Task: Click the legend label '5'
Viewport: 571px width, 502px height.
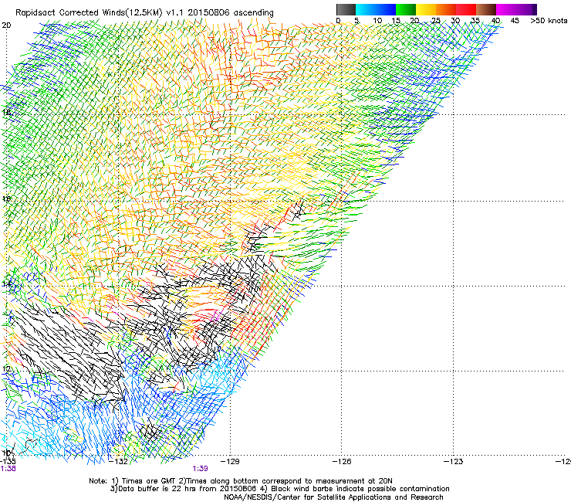Action: pos(356,21)
